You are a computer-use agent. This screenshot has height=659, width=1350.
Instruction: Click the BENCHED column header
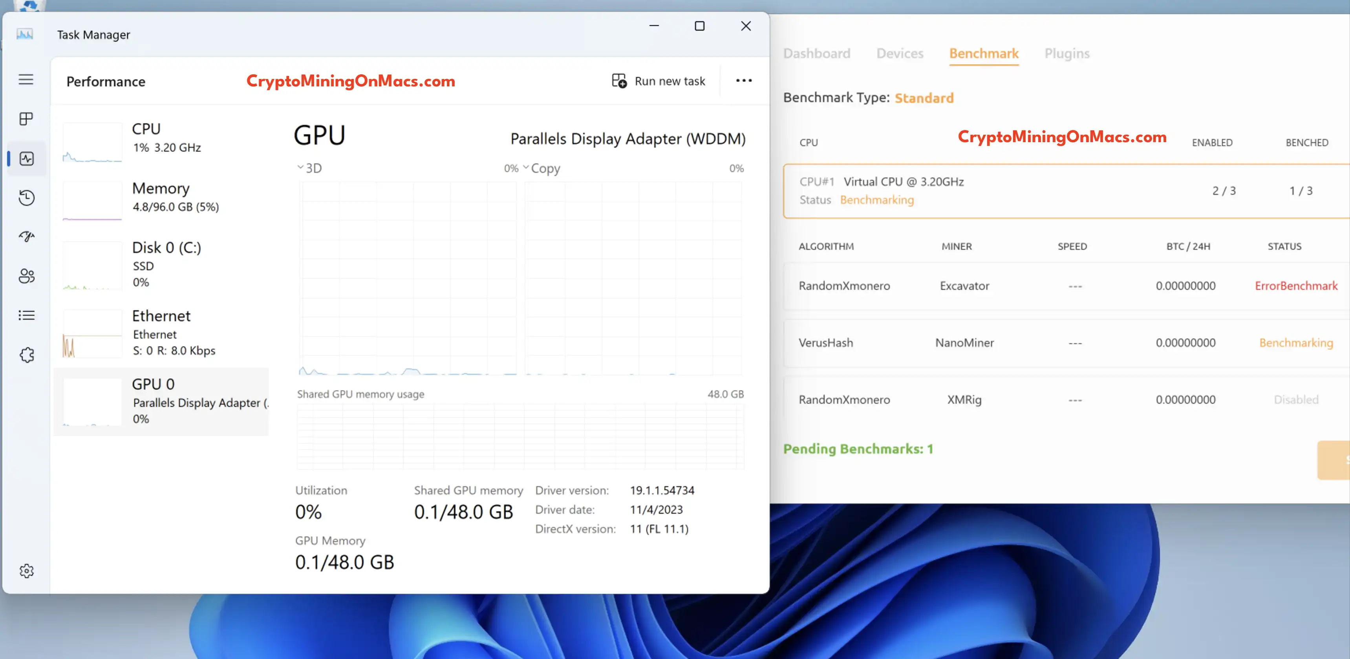[1306, 143]
